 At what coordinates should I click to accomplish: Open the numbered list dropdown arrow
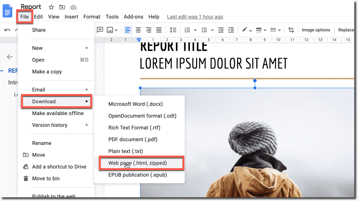[x=195, y=30]
